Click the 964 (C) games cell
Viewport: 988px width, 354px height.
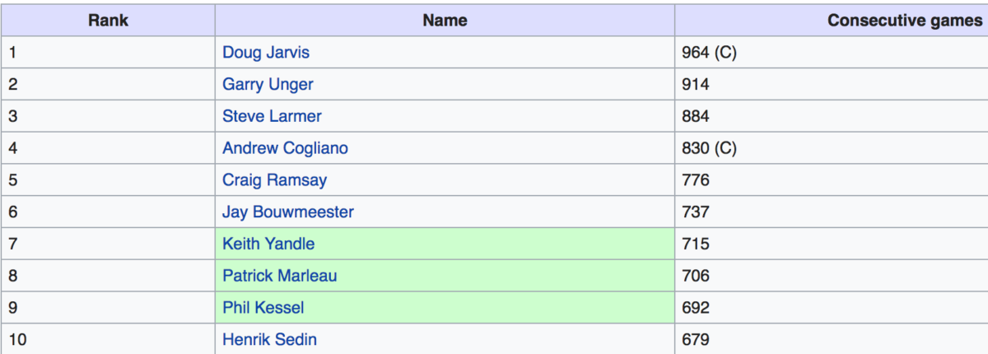(x=709, y=53)
